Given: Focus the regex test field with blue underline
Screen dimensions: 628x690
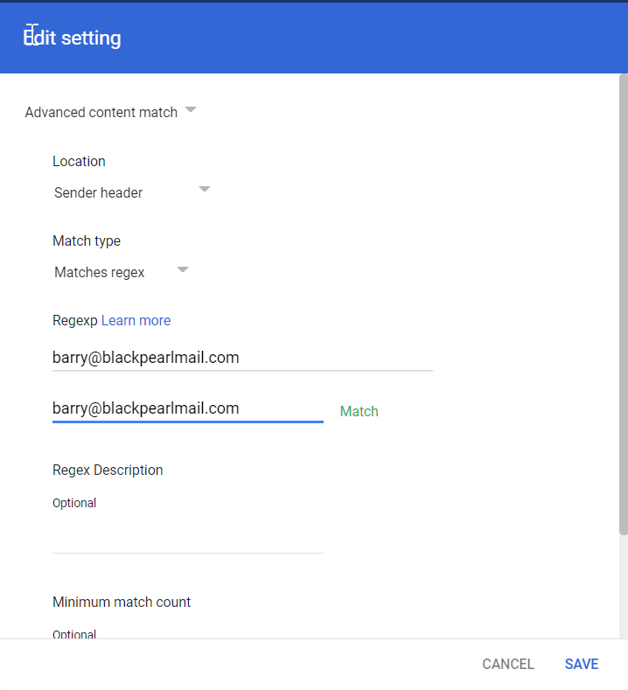Looking at the screenshot, I should pyautogui.click(x=187, y=408).
